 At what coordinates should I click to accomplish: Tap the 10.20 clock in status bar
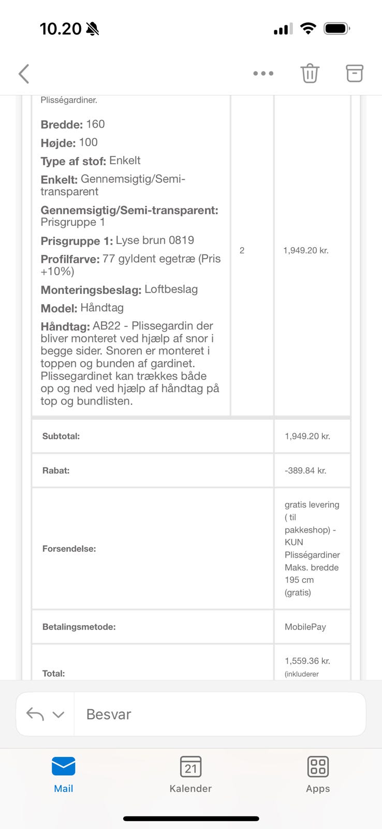[x=61, y=29]
